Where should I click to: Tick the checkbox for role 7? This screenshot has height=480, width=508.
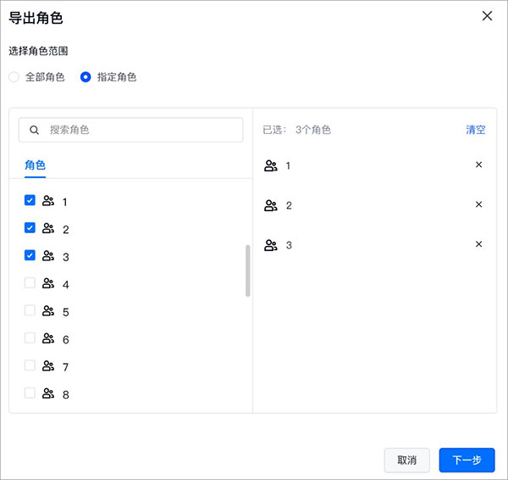click(30, 366)
